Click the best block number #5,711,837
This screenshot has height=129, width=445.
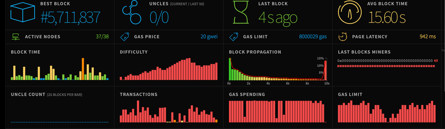tap(70, 17)
